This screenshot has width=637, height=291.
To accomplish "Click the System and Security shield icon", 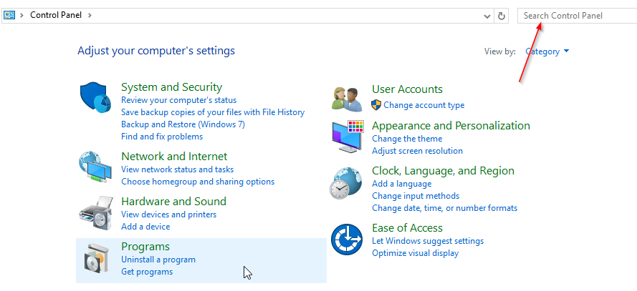I will click(95, 98).
